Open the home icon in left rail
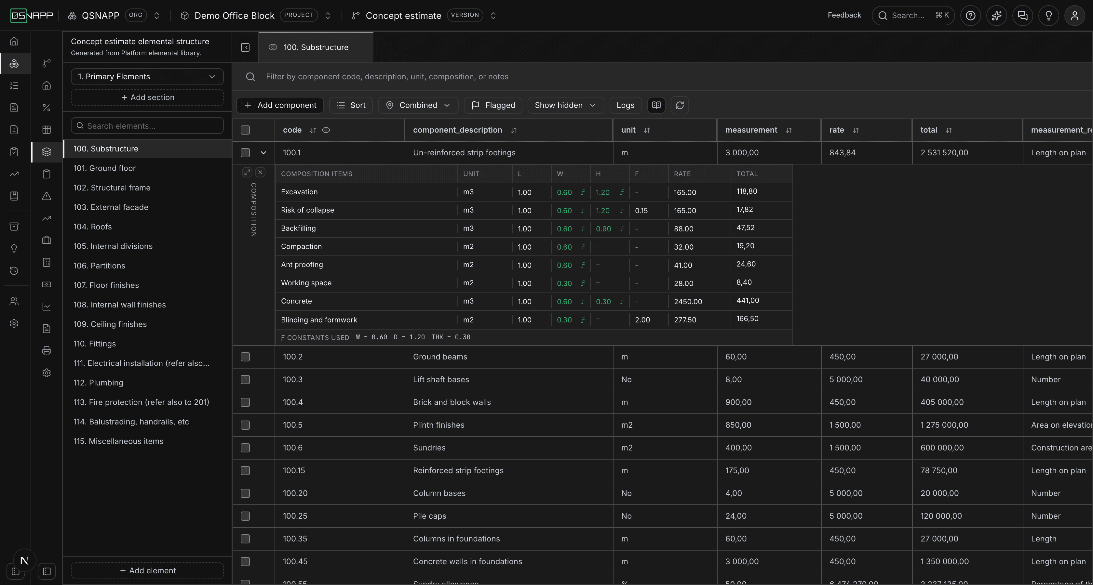This screenshot has width=1093, height=585. (x=14, y=41)
